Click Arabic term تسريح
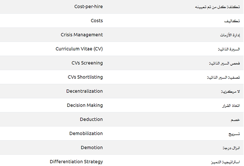Screen dimensions: 244x166 coord(234,134)
